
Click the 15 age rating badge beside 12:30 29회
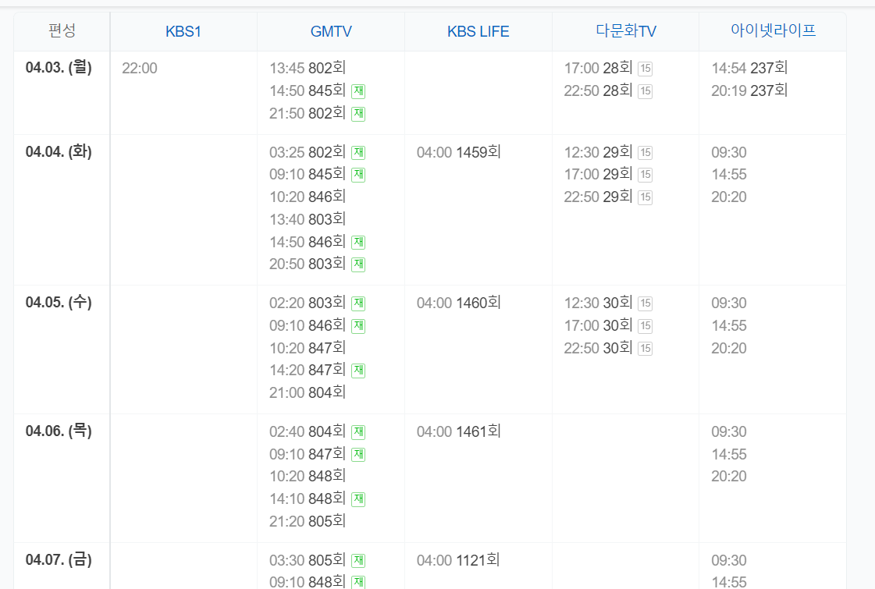pos(645,152)
